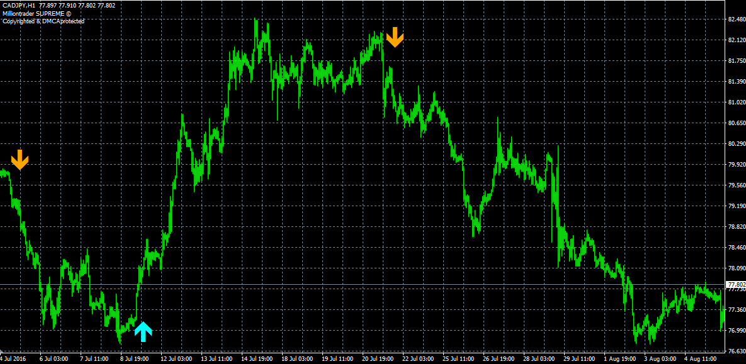Click the 19 Jul 11:00 time label
The width and height of the screenshot is (746, 364).
(338, 359)
